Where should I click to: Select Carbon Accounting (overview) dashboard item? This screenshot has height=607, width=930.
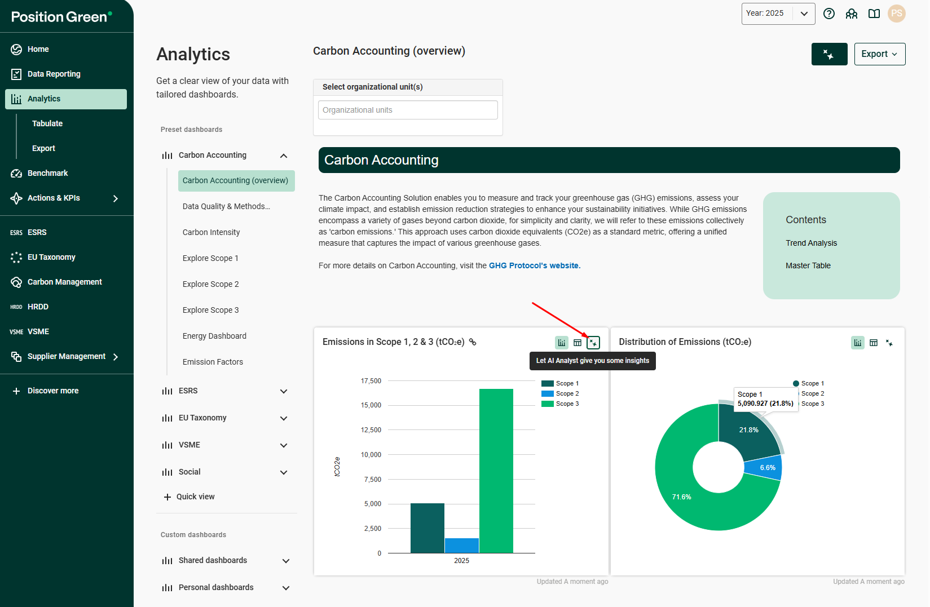pos(236,180)
